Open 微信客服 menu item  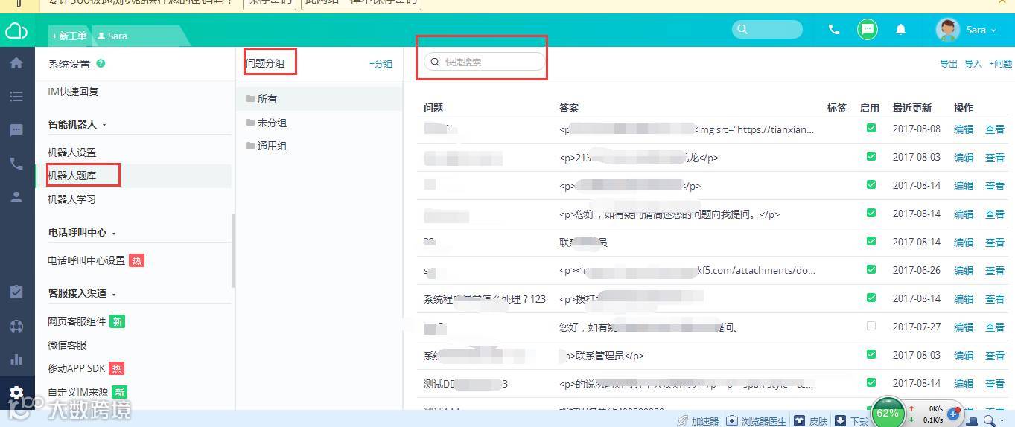tap(67, 345)
